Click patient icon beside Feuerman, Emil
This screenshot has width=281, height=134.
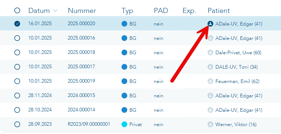[210, 81]
